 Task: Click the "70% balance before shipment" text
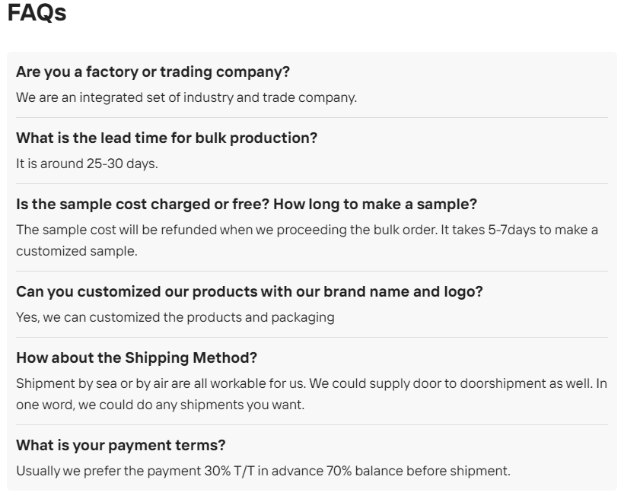tap(428, 471)
